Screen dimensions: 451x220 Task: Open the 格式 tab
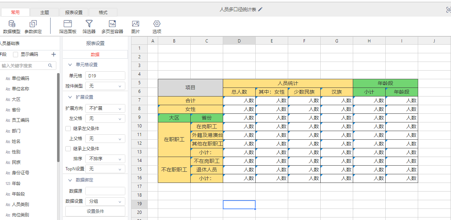(103, 13)
